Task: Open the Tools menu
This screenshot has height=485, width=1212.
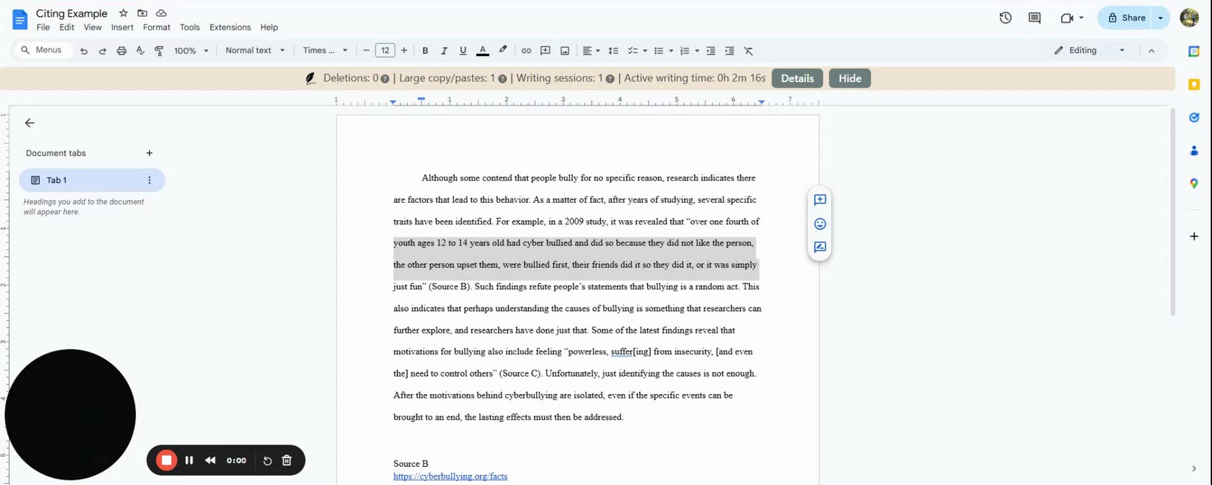Action: pyautogui.click(x=190, y=28)
